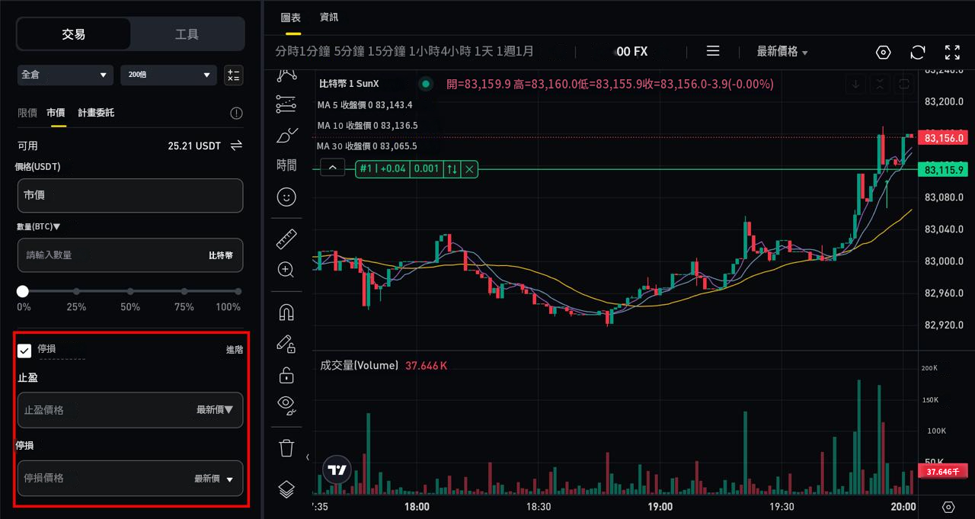Cancel position #1 with the X icon
Screen dimensions: 975x519
[x=470, y=169]
